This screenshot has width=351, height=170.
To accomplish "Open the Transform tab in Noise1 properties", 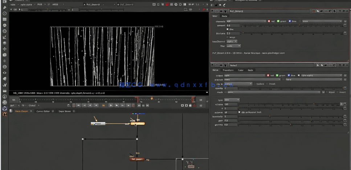I will pyautogui.click(x=228, y=70).
